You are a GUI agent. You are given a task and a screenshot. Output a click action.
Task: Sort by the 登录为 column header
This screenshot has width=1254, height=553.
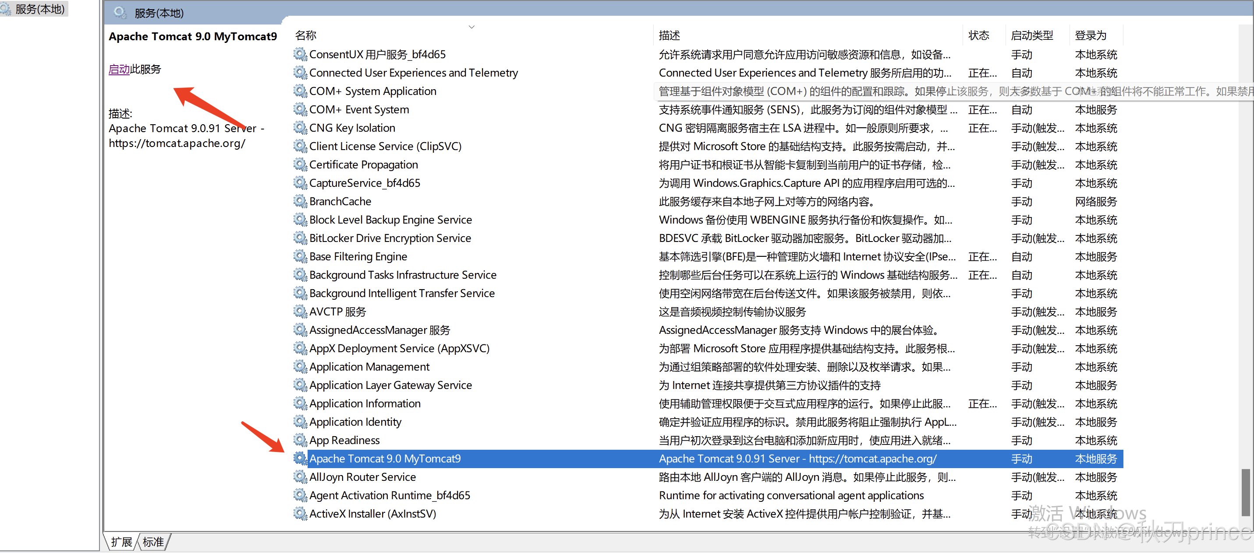pos(1091,35)
